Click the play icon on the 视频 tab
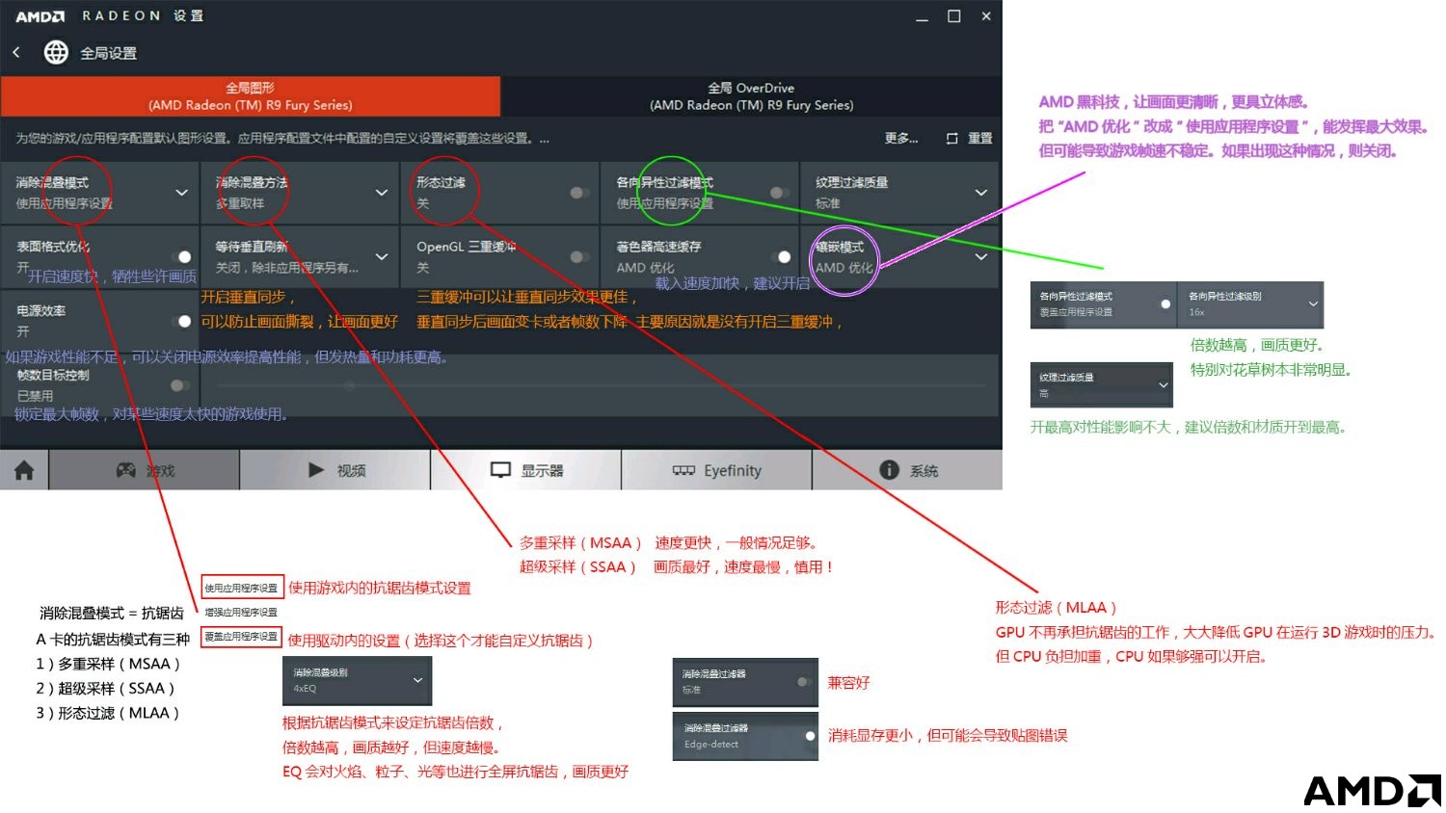Screen dimensions: 1446x813 (316, 470)
